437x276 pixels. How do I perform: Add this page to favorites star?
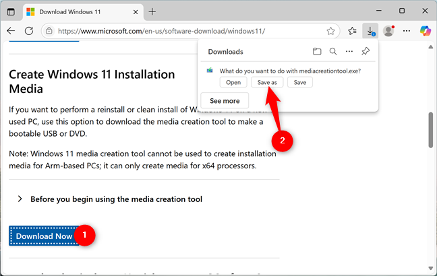click(x=330, y=31)
